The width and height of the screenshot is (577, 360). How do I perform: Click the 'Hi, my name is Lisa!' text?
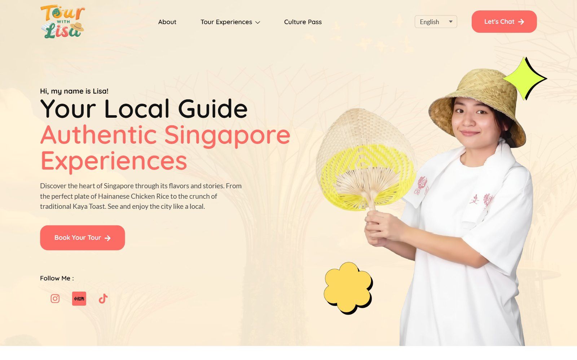[74, 91]
